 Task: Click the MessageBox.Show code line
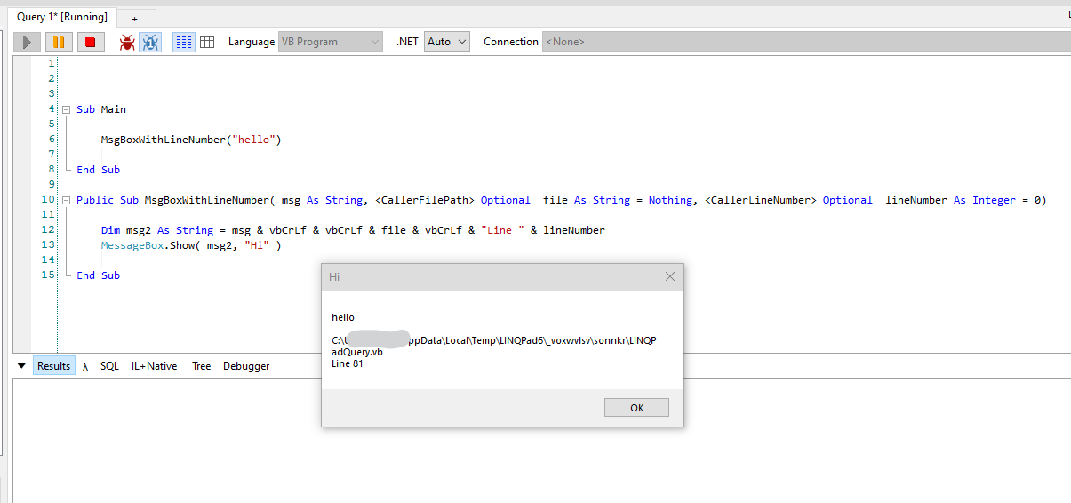pos(191,245)
